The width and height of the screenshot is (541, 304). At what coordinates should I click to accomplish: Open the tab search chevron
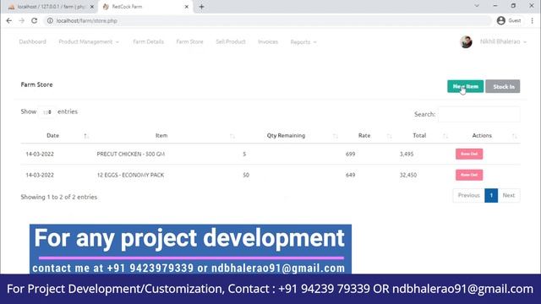tap(477, 6)
